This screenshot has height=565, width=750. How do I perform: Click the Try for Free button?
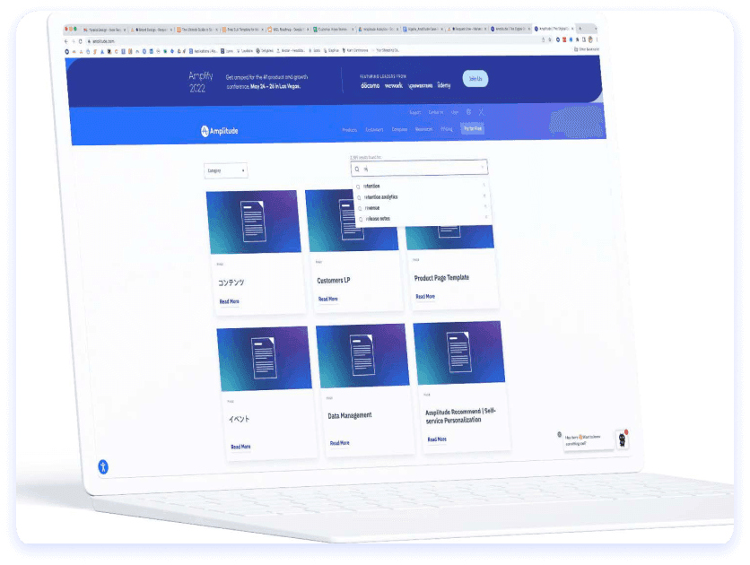[x=472, y=129]
